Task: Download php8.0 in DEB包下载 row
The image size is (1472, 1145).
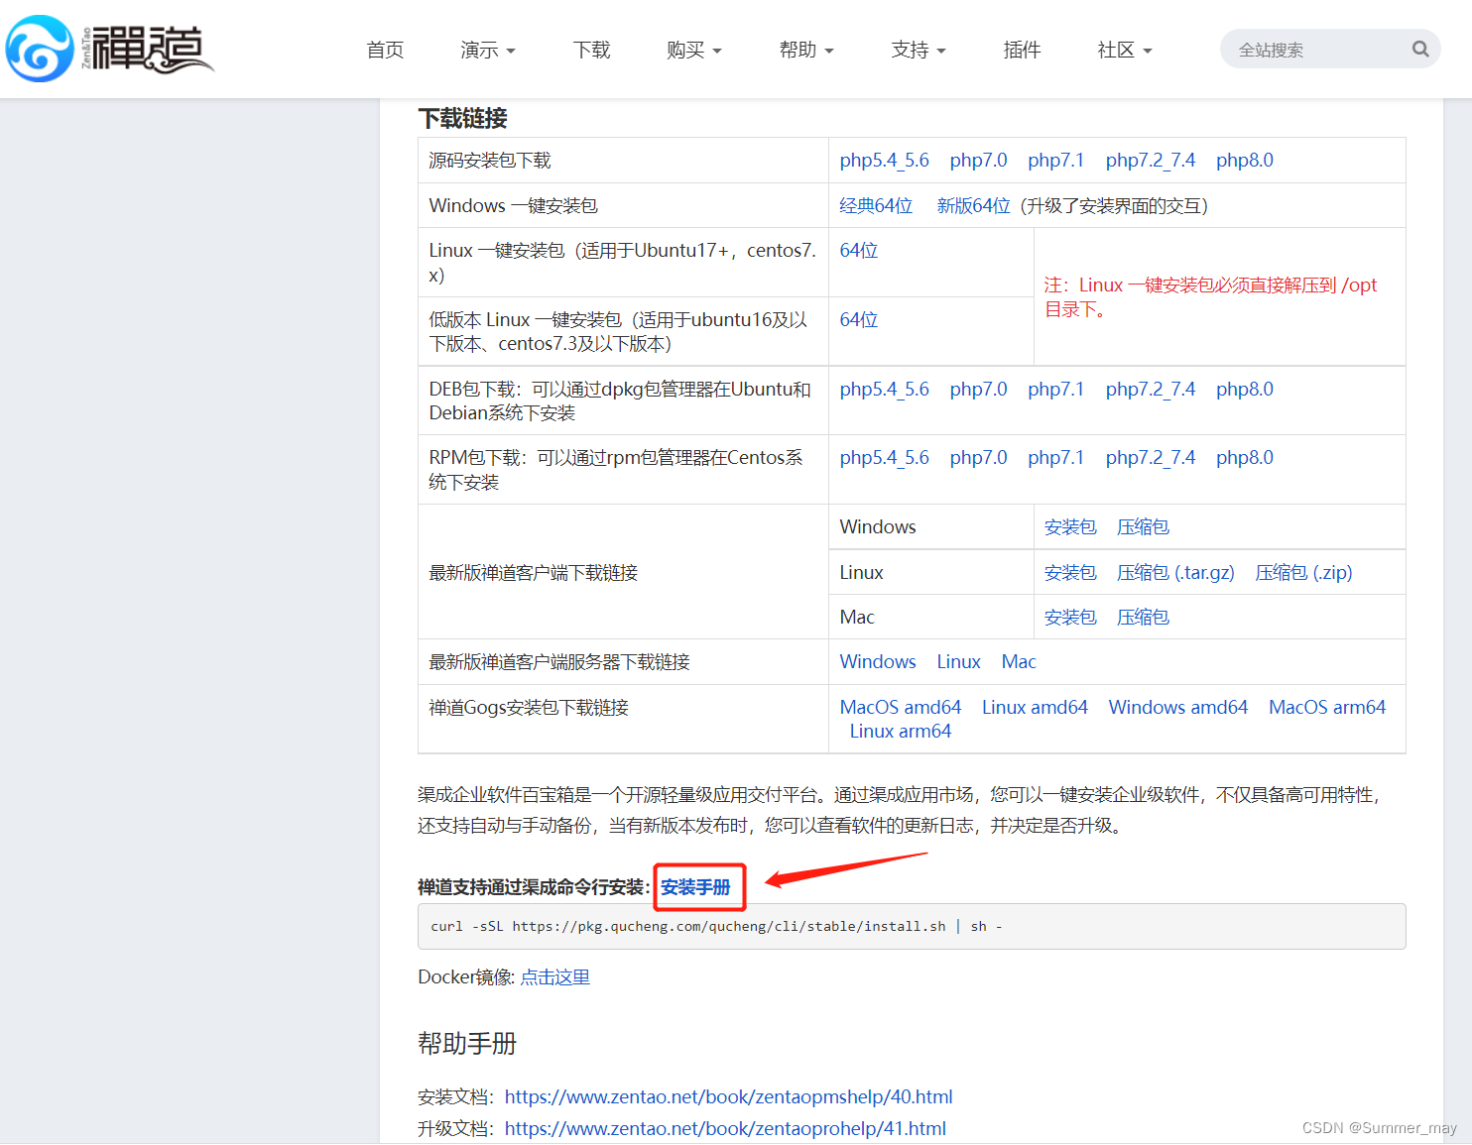Action: pos(1245,390)
